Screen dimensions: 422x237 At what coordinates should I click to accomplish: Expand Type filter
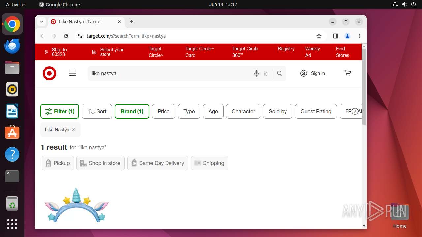(x=189, y=111)
